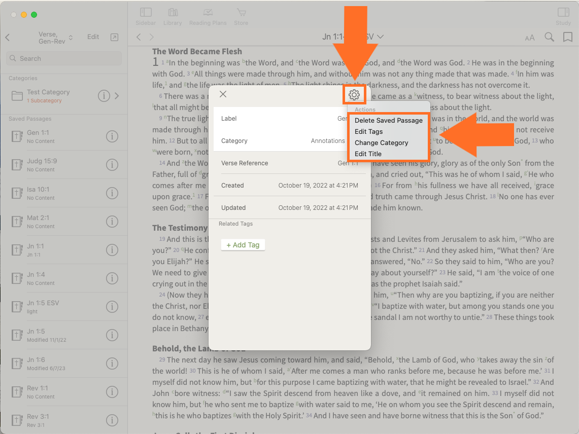579x434 pixels.
Task: Show info for Jn 1:6 passage
Action: tap(112, 364)
